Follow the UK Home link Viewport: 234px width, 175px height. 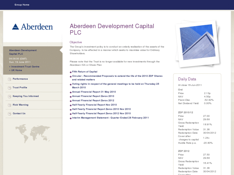(16, 70)
